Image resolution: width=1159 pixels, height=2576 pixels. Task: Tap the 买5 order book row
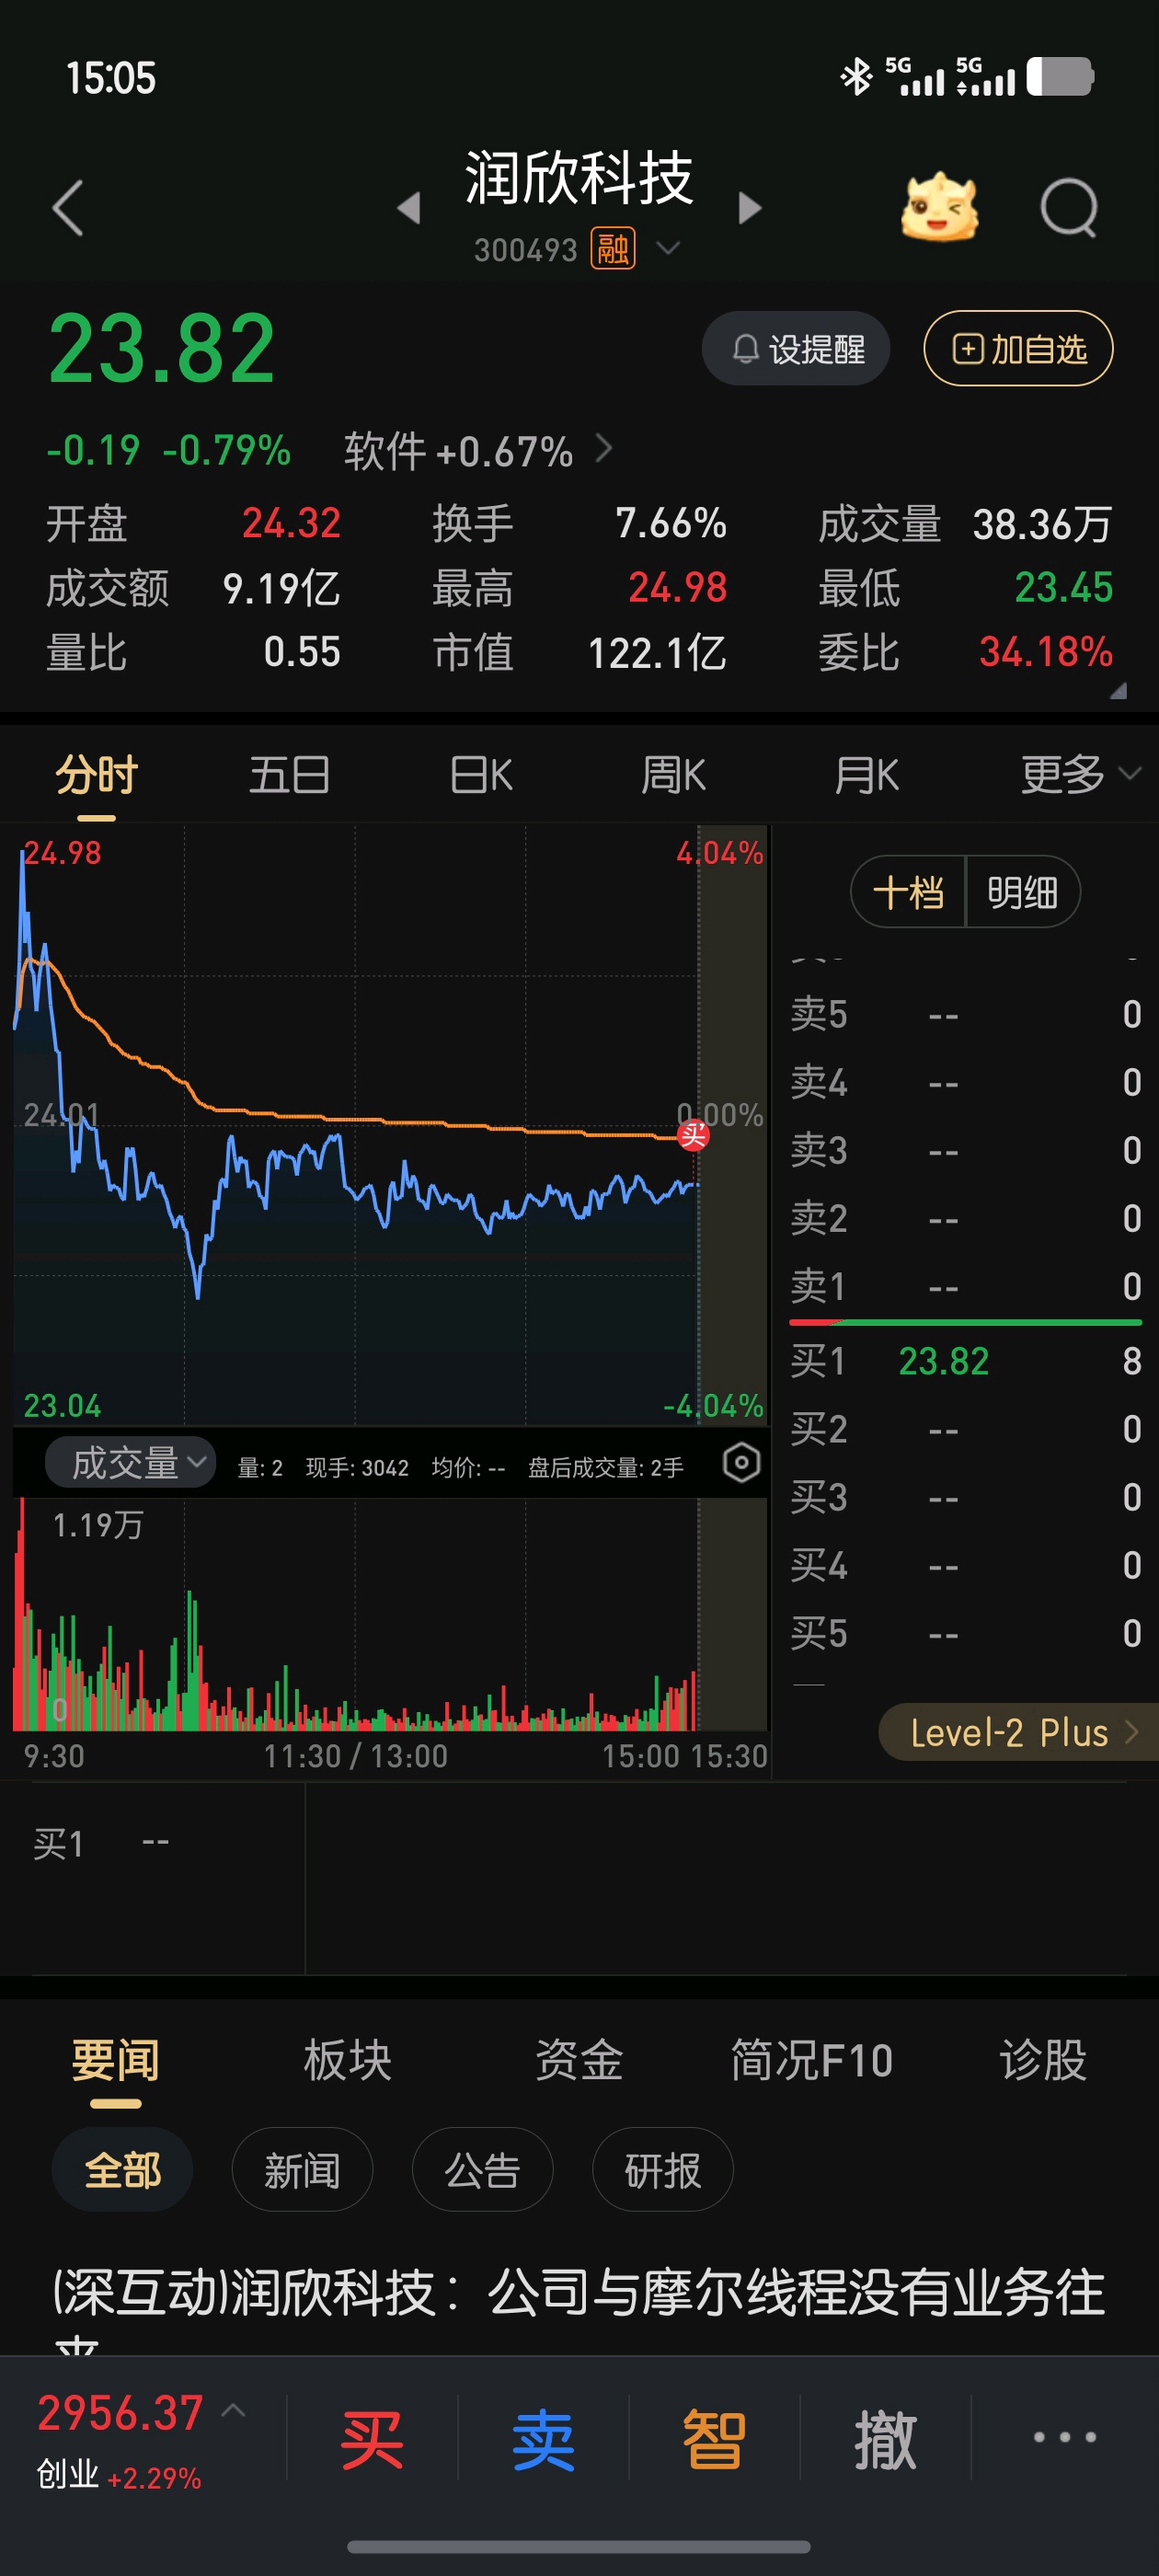pyautogui.click(x=965, y=1633)
